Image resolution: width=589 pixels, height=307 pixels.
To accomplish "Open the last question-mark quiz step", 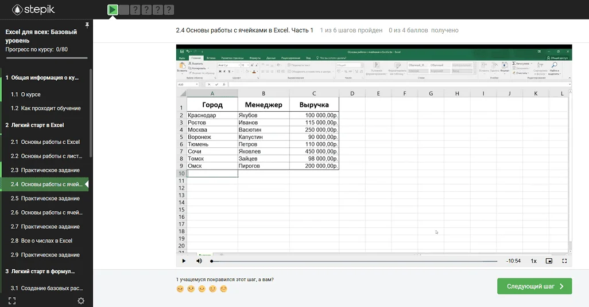I will click(x=169, y=9).
